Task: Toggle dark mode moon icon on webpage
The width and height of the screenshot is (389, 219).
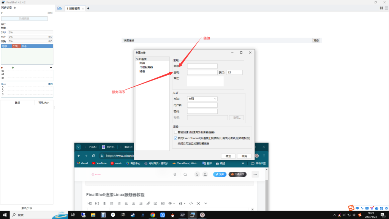Action: 197,175
